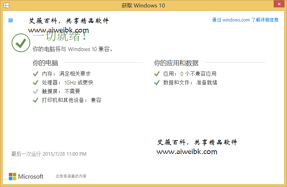Select the text 触摸屏: 不需要
Screen dimensions: 287x187
[x=61, y=91]
